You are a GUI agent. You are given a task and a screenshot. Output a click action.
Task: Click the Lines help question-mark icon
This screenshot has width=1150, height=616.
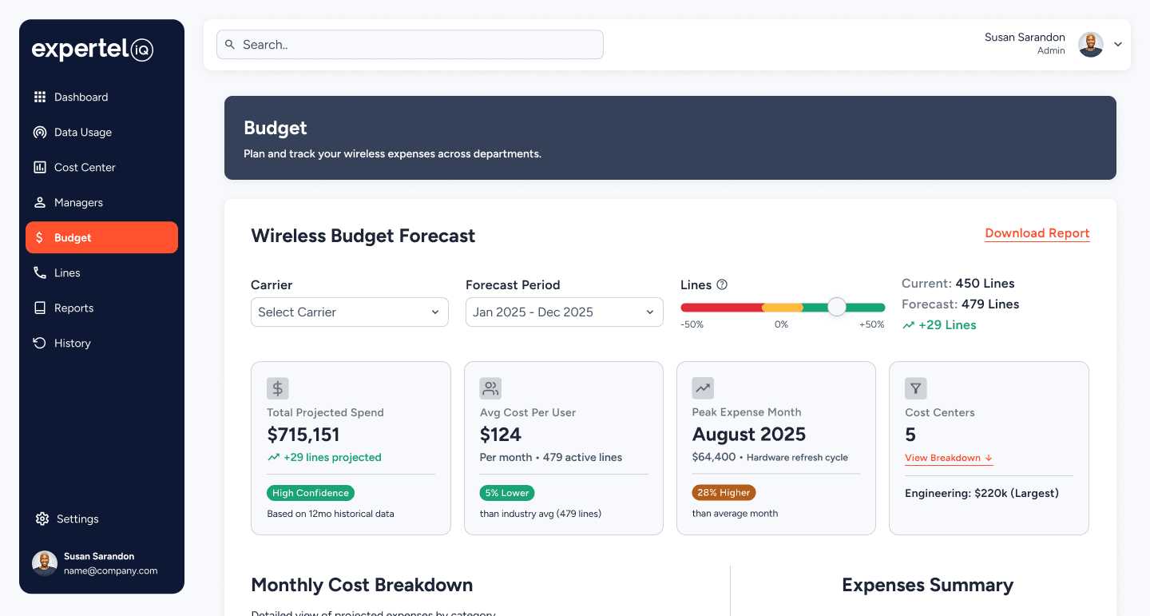[722, 284]
